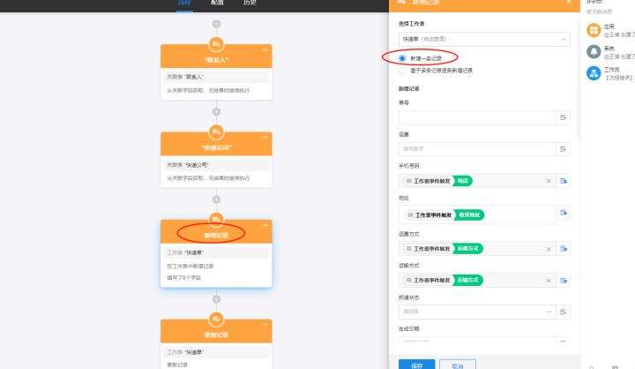Open node value picker for the 单号 field
Image resolution: width=635 pixels, height=369 pixels.
point(563,117)
